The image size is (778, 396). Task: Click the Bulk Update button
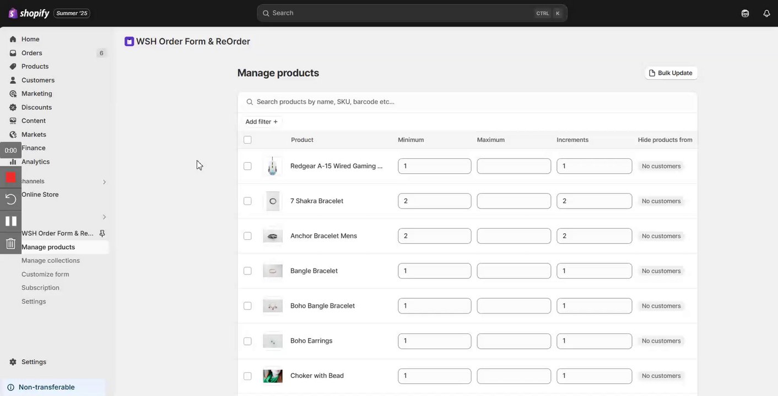(x=671, y=73)
